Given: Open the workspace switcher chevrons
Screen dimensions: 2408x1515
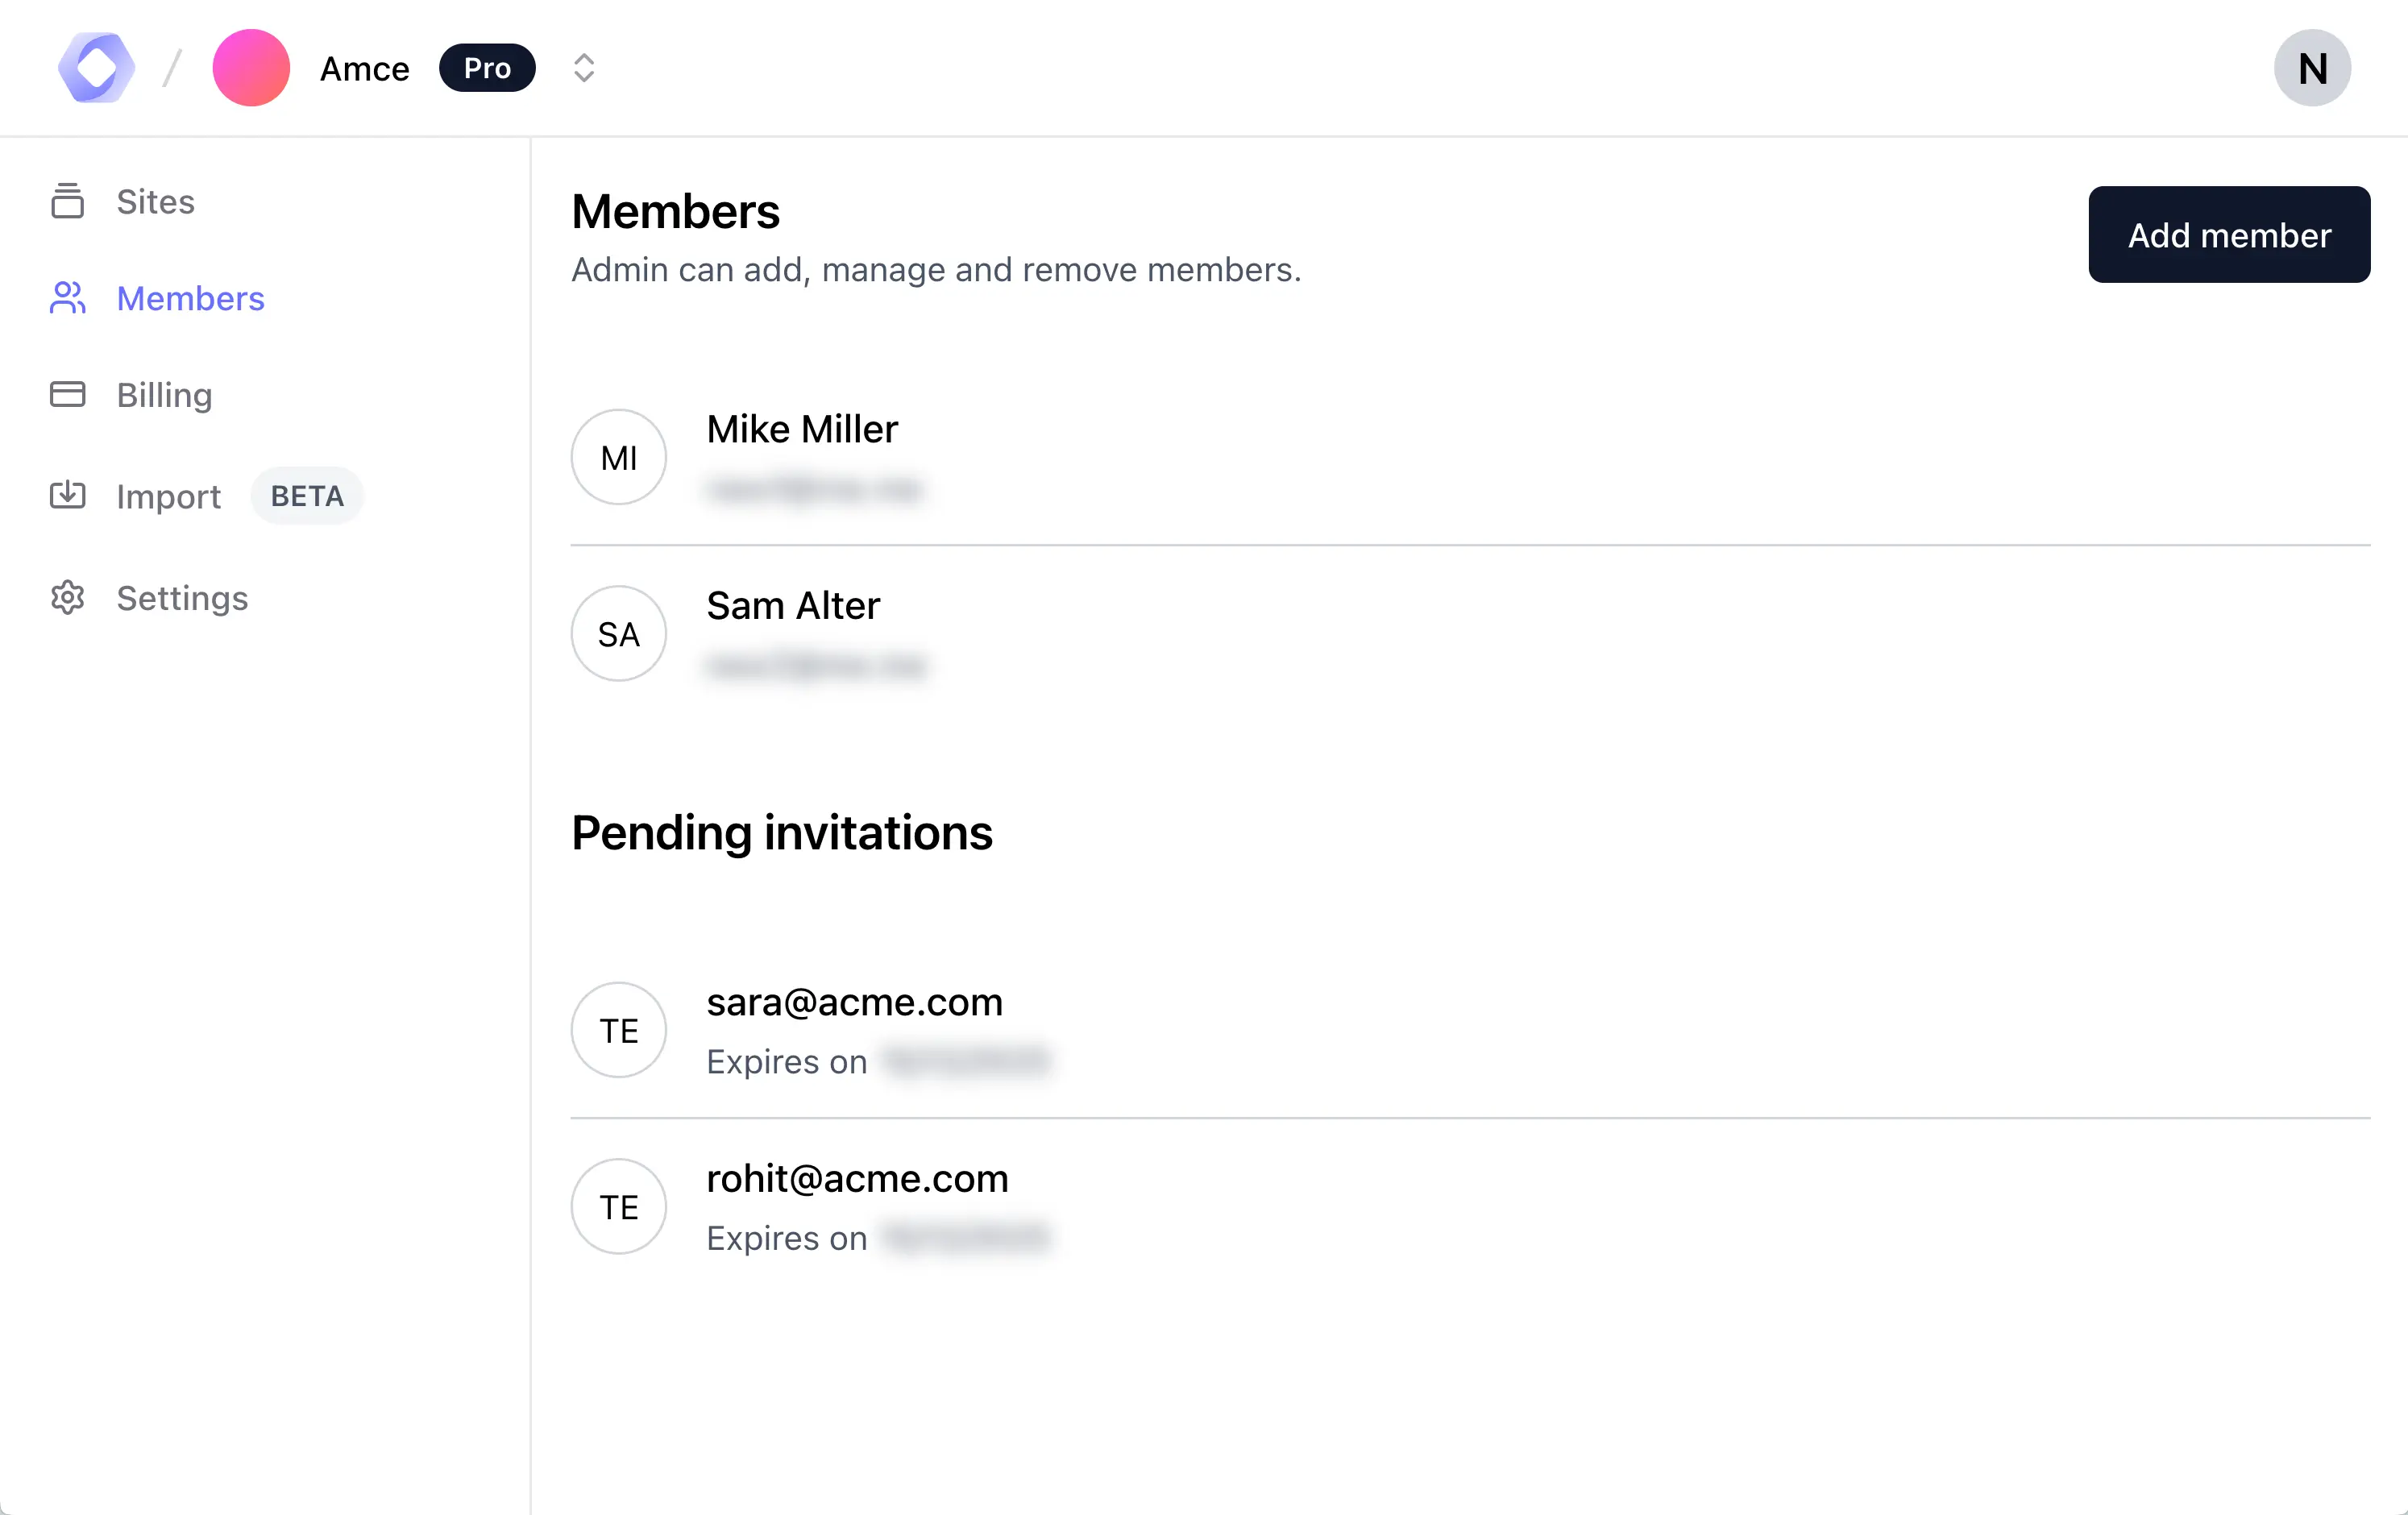Looking at the screenshot, I should point(584,68).
